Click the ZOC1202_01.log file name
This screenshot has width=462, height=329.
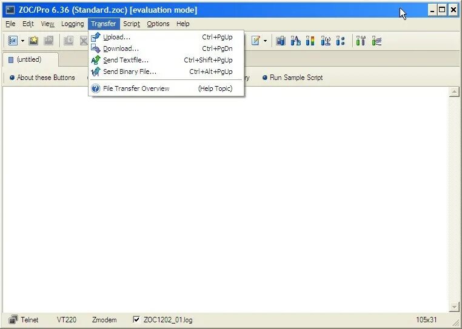(x=168, y=319)
